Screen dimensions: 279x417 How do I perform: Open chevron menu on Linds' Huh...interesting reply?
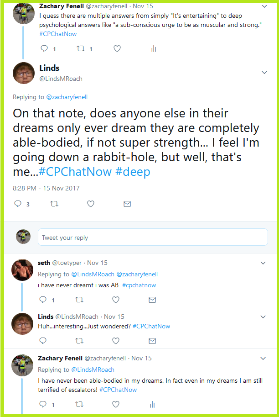point(263,317)
